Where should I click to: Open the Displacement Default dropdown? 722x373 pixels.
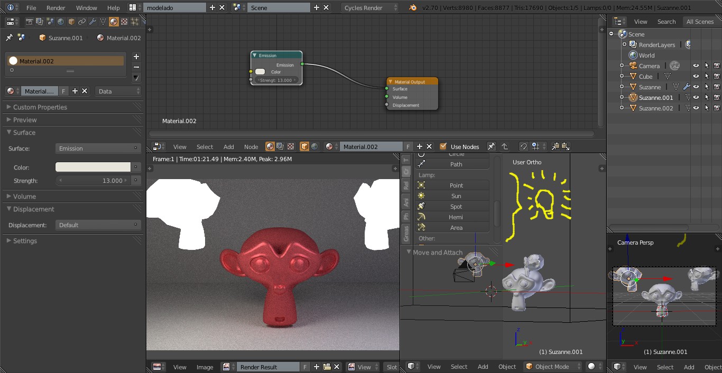pos(98,225)
